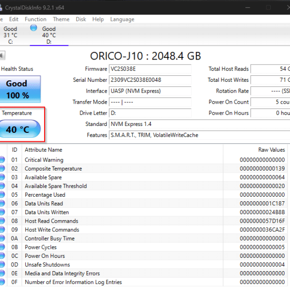This screenshot has height=290, width=290.
Task: Click the status orb for Data Units Read
Action: [x=2, y=203]
